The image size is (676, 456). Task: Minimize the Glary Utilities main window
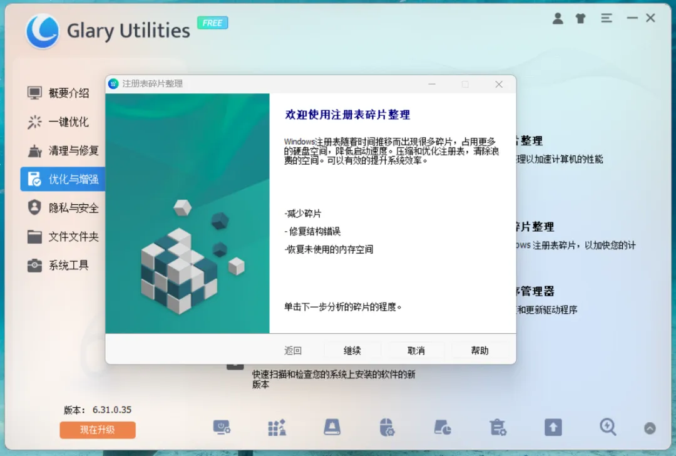(632, 18)
